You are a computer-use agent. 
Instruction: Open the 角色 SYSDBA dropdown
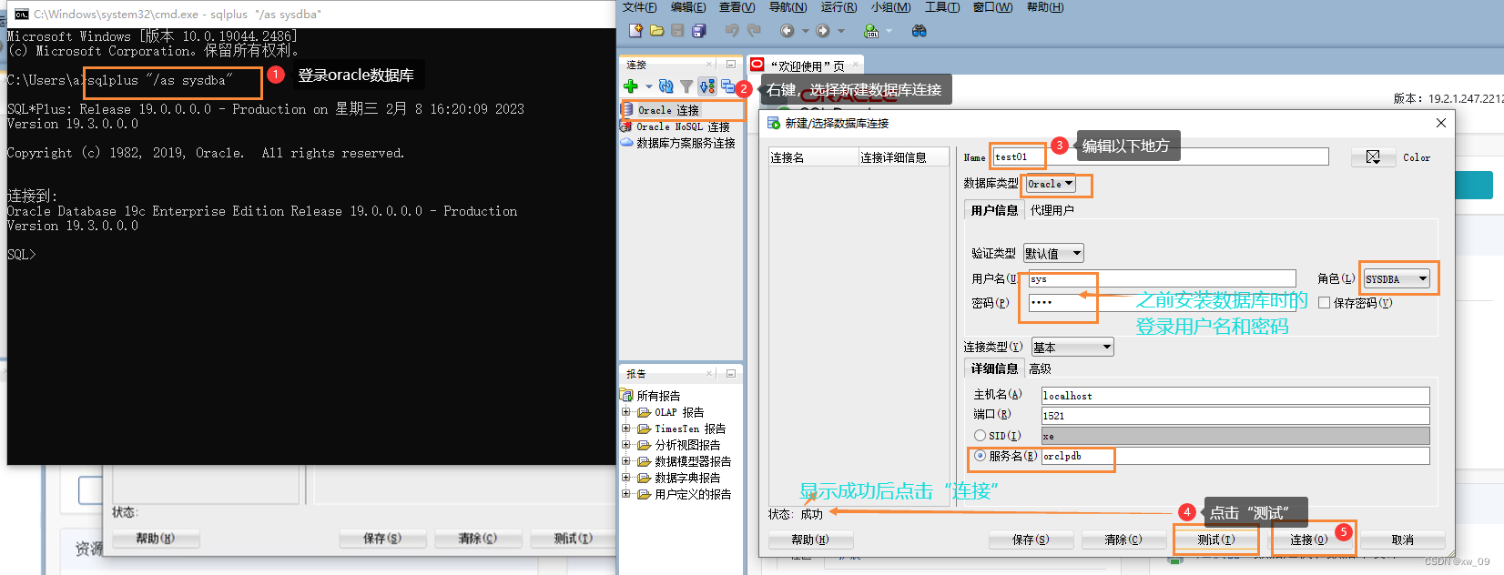pyautogui.click(x=1397, y=279)
